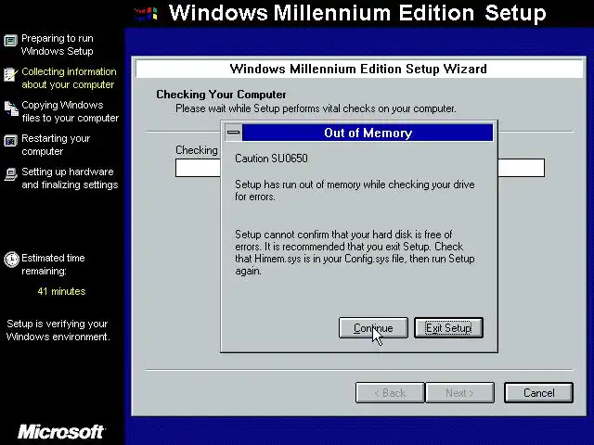Click the Restarting your computer step icon
Screen dimensions: 594x445
[x=10, y=141]
